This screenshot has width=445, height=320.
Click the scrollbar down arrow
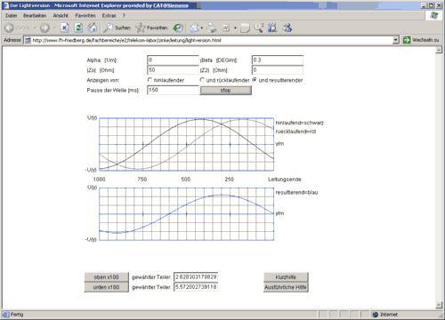click(439, 305)
